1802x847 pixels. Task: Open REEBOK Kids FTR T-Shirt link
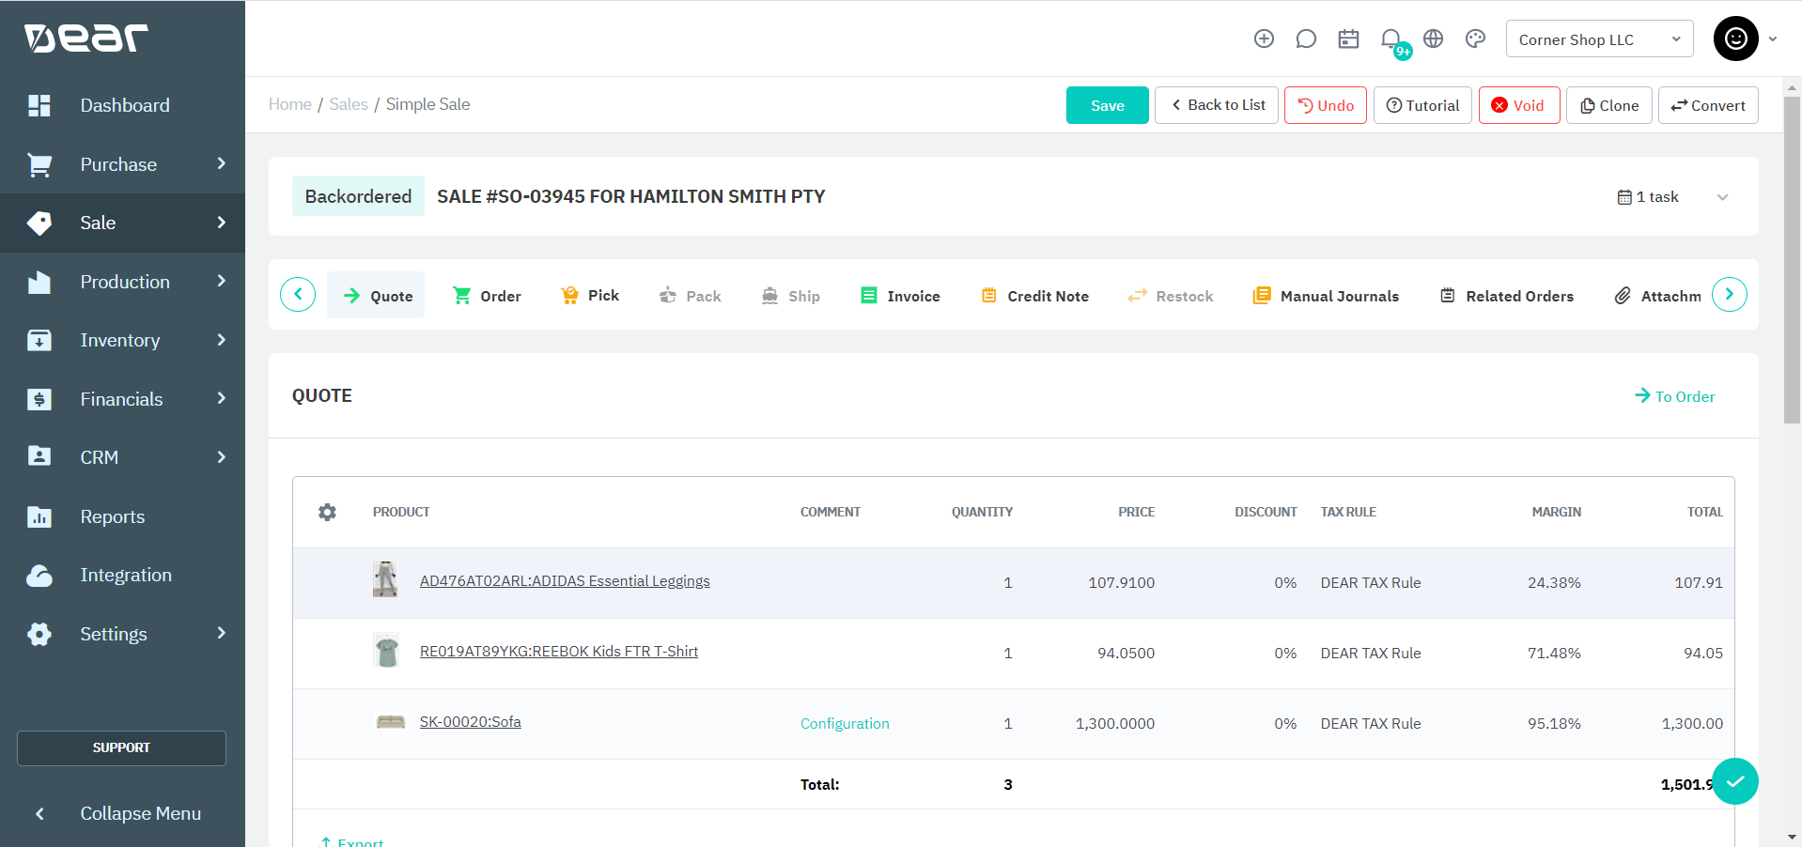(x=559, y=651)
